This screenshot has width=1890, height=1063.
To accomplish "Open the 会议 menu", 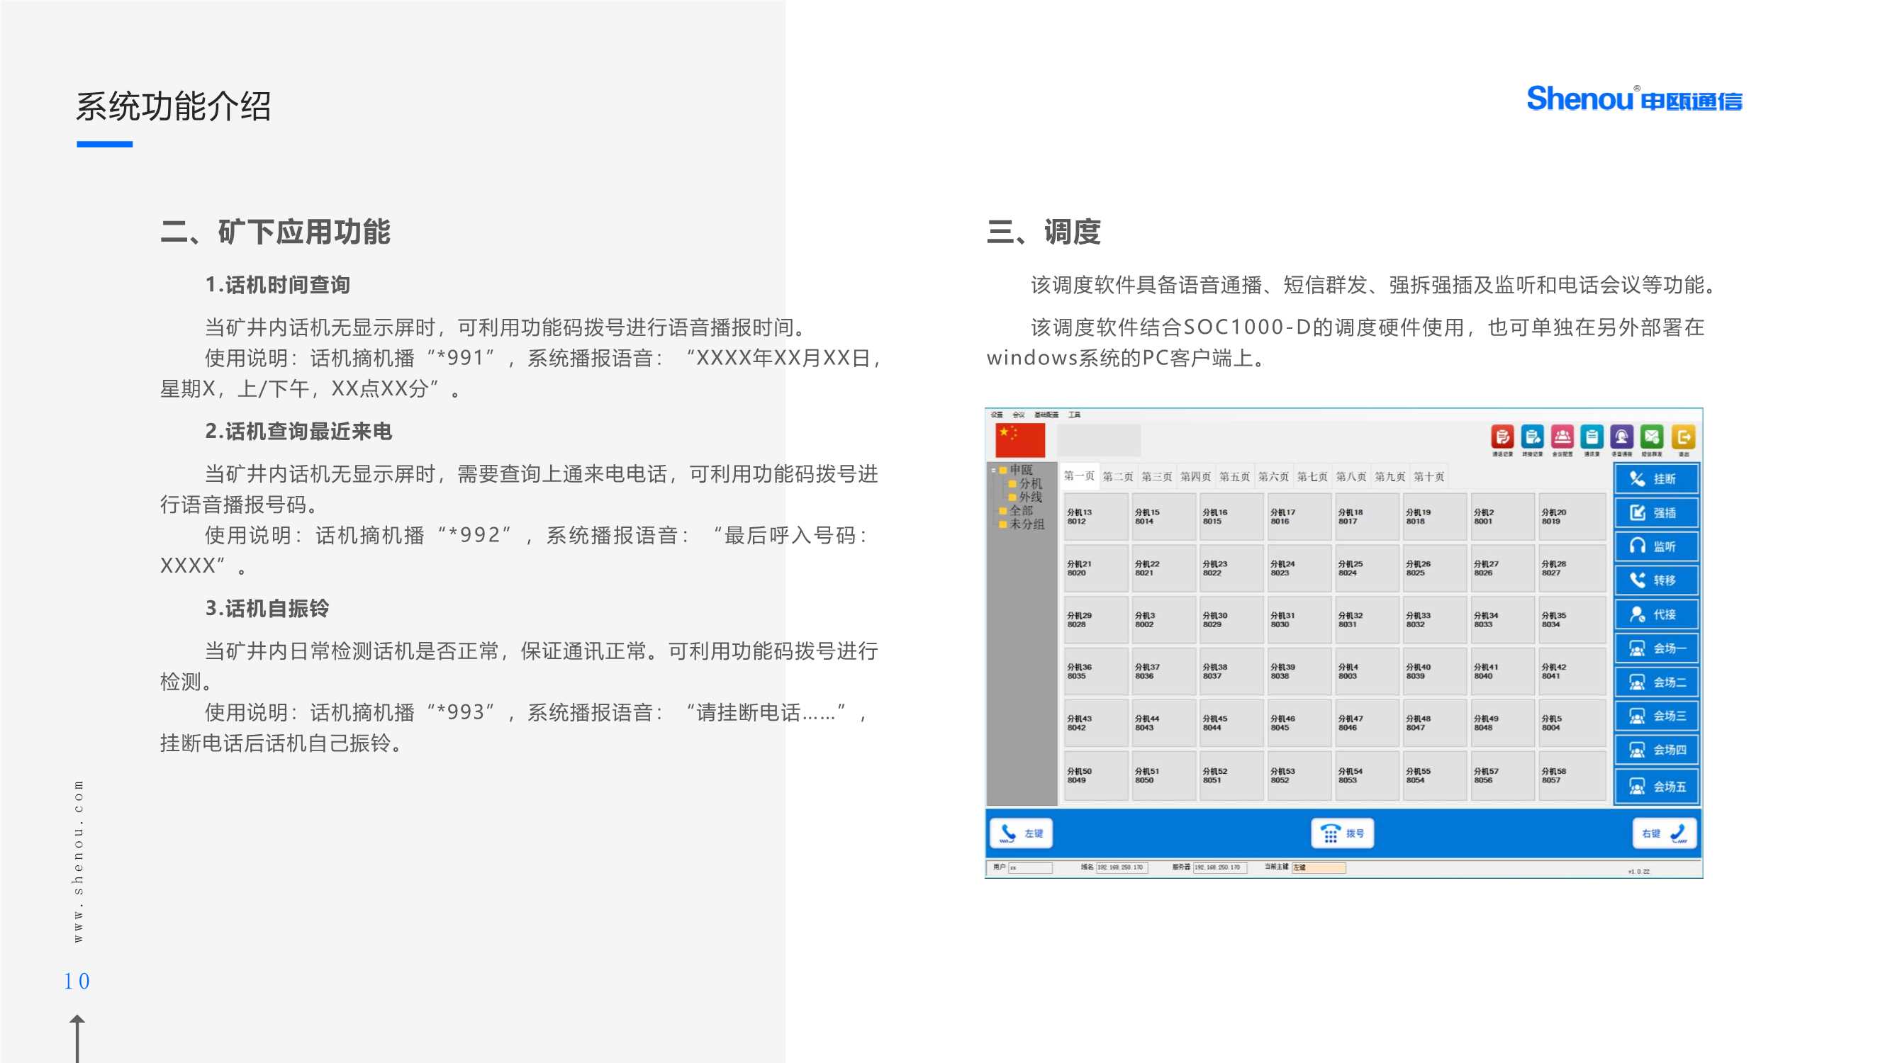I will click(1018, 415).
